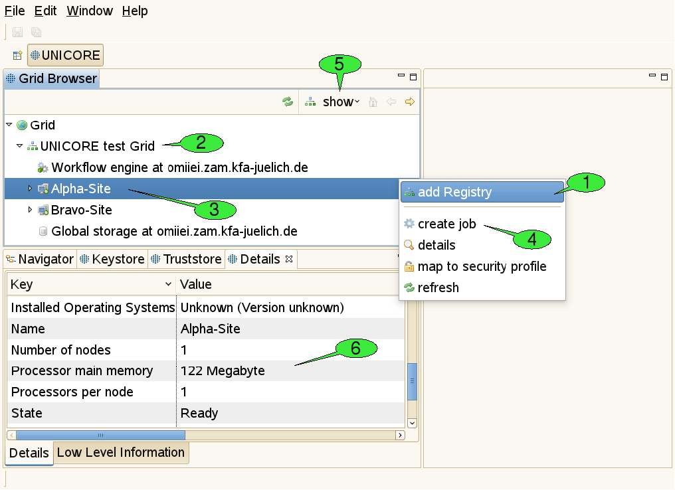Click the Details table vertical scrollbar thumb
The width and height of the screenshot is (675, 490).
tap(412, 382)
